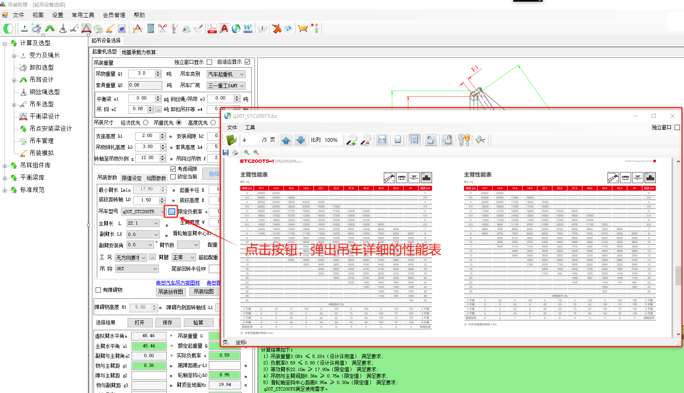Click the yellow crane toolbar icon
684x393 pixels.
point(110,28)
